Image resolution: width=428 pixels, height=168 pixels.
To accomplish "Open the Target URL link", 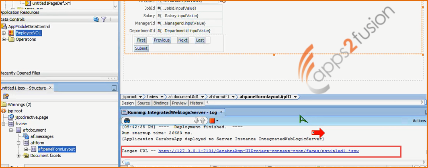I will (x=258, y=151).
